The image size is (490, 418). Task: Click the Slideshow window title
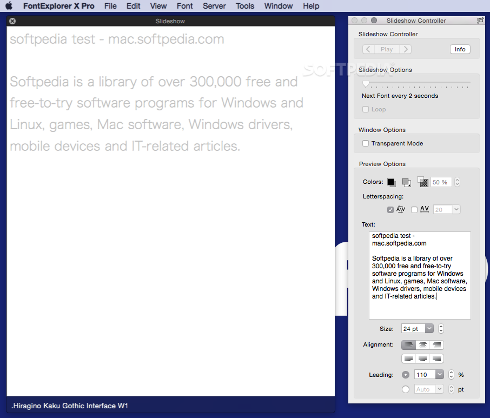pos(170,21)
